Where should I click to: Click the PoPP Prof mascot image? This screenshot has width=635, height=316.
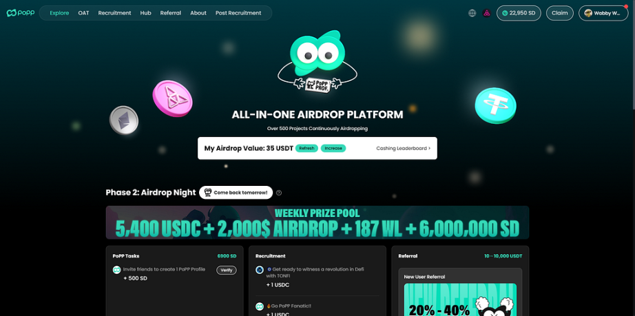point(317,61)
